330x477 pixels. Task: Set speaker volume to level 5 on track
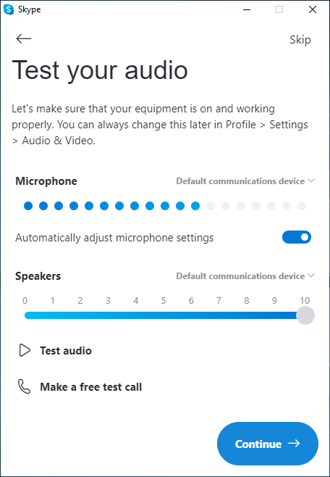(164, 315)
